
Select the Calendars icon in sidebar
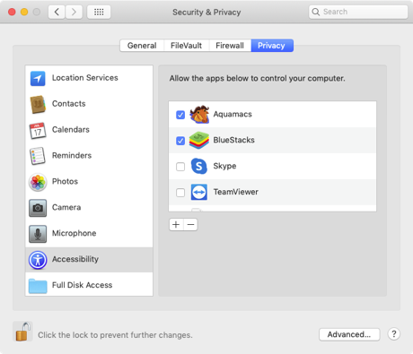coord(38,130)
